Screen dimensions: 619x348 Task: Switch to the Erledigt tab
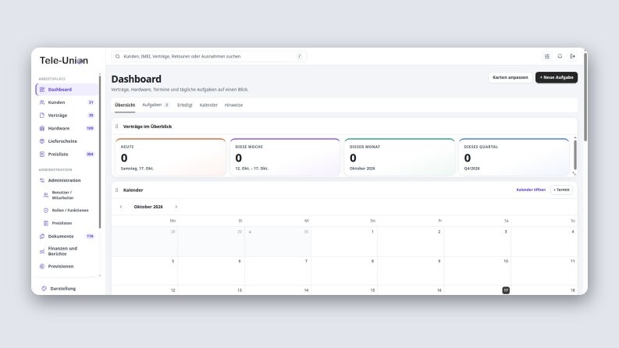click(185, 105)
